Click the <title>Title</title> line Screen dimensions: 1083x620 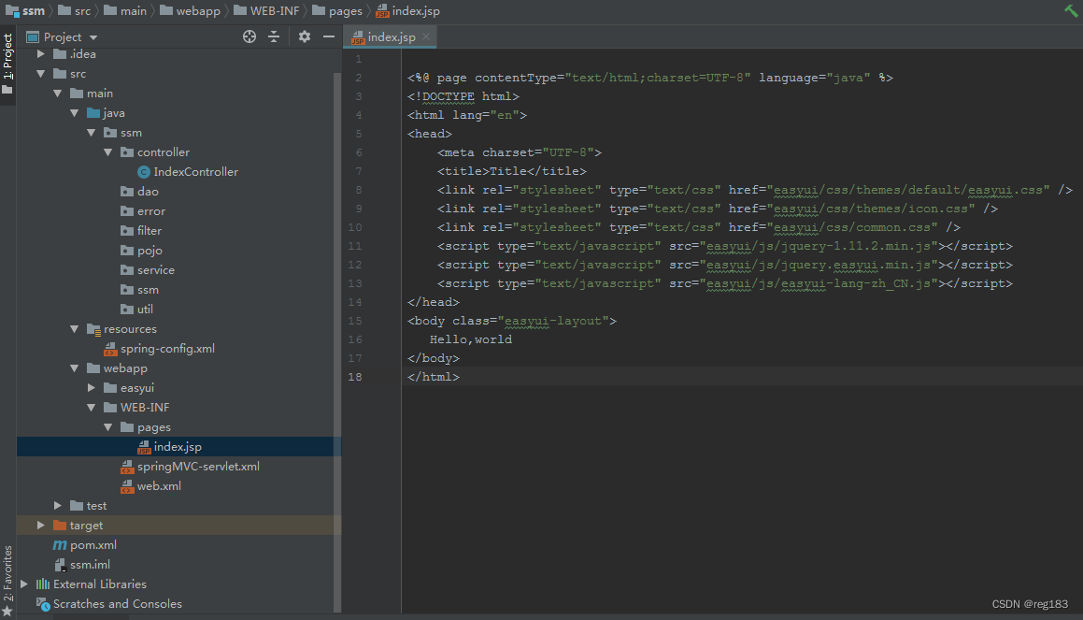[x=512, y=171]
